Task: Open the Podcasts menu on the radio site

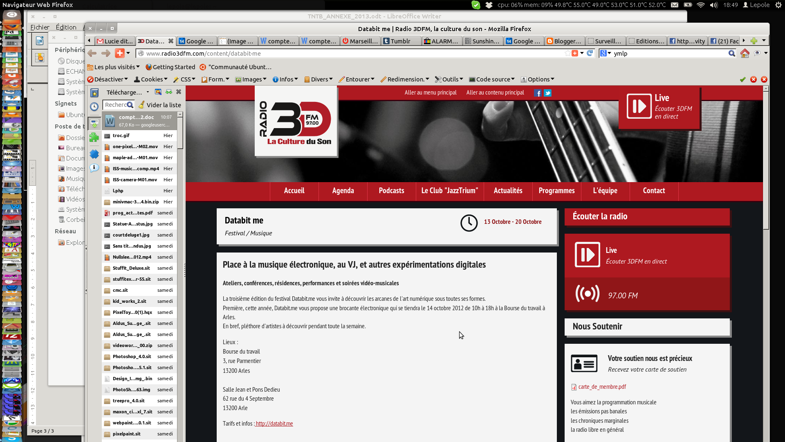Action: (x=391, y=191)
